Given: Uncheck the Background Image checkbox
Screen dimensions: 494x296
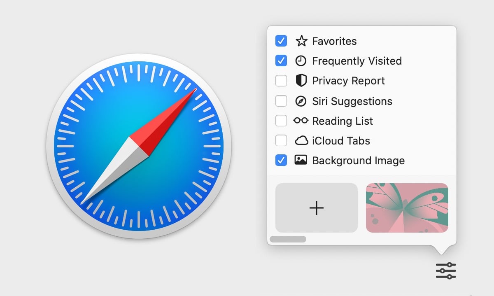Looking at the screenshot, I should point(281,160).
